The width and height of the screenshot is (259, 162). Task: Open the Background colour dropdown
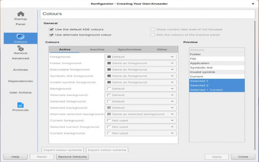[x=140, y=89]
